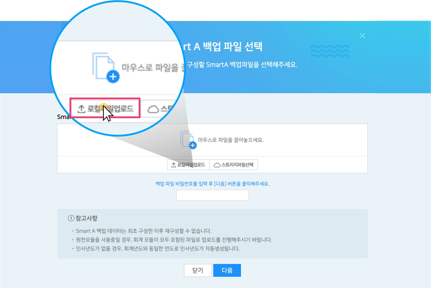Click the note mentioning 원천모듈
The width and height of the screenshot is (431, 288).
[x=174, y=240]
